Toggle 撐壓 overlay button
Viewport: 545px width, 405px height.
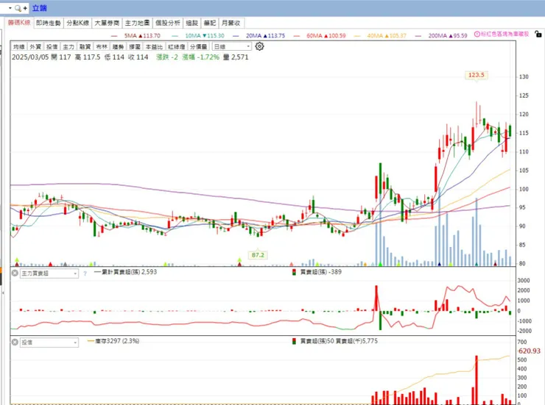point(135,46)
